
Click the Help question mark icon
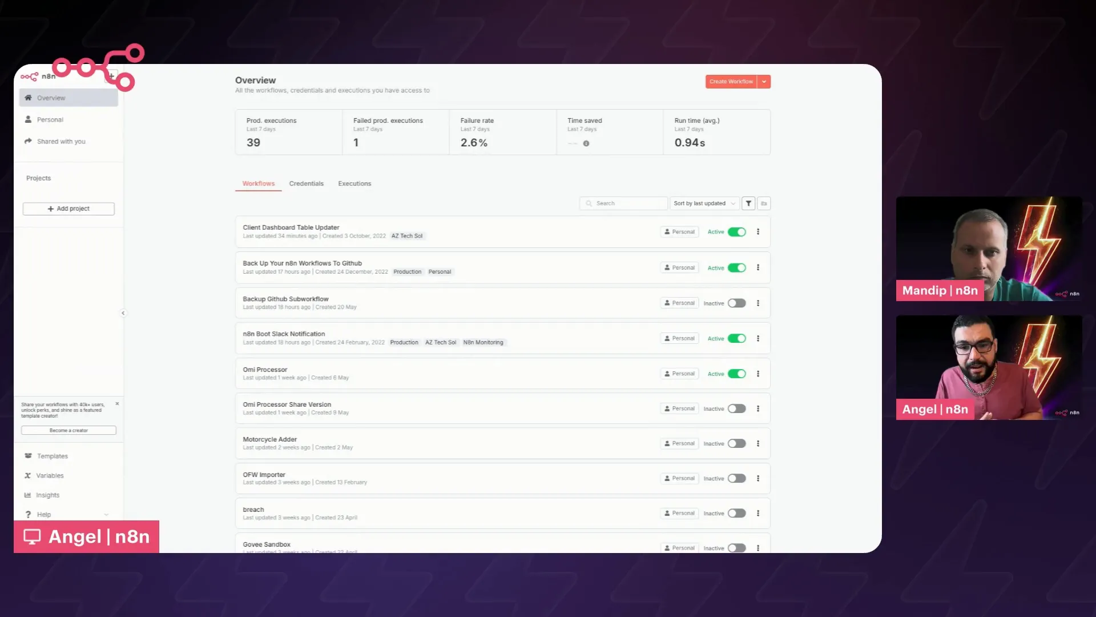point(28,515)
